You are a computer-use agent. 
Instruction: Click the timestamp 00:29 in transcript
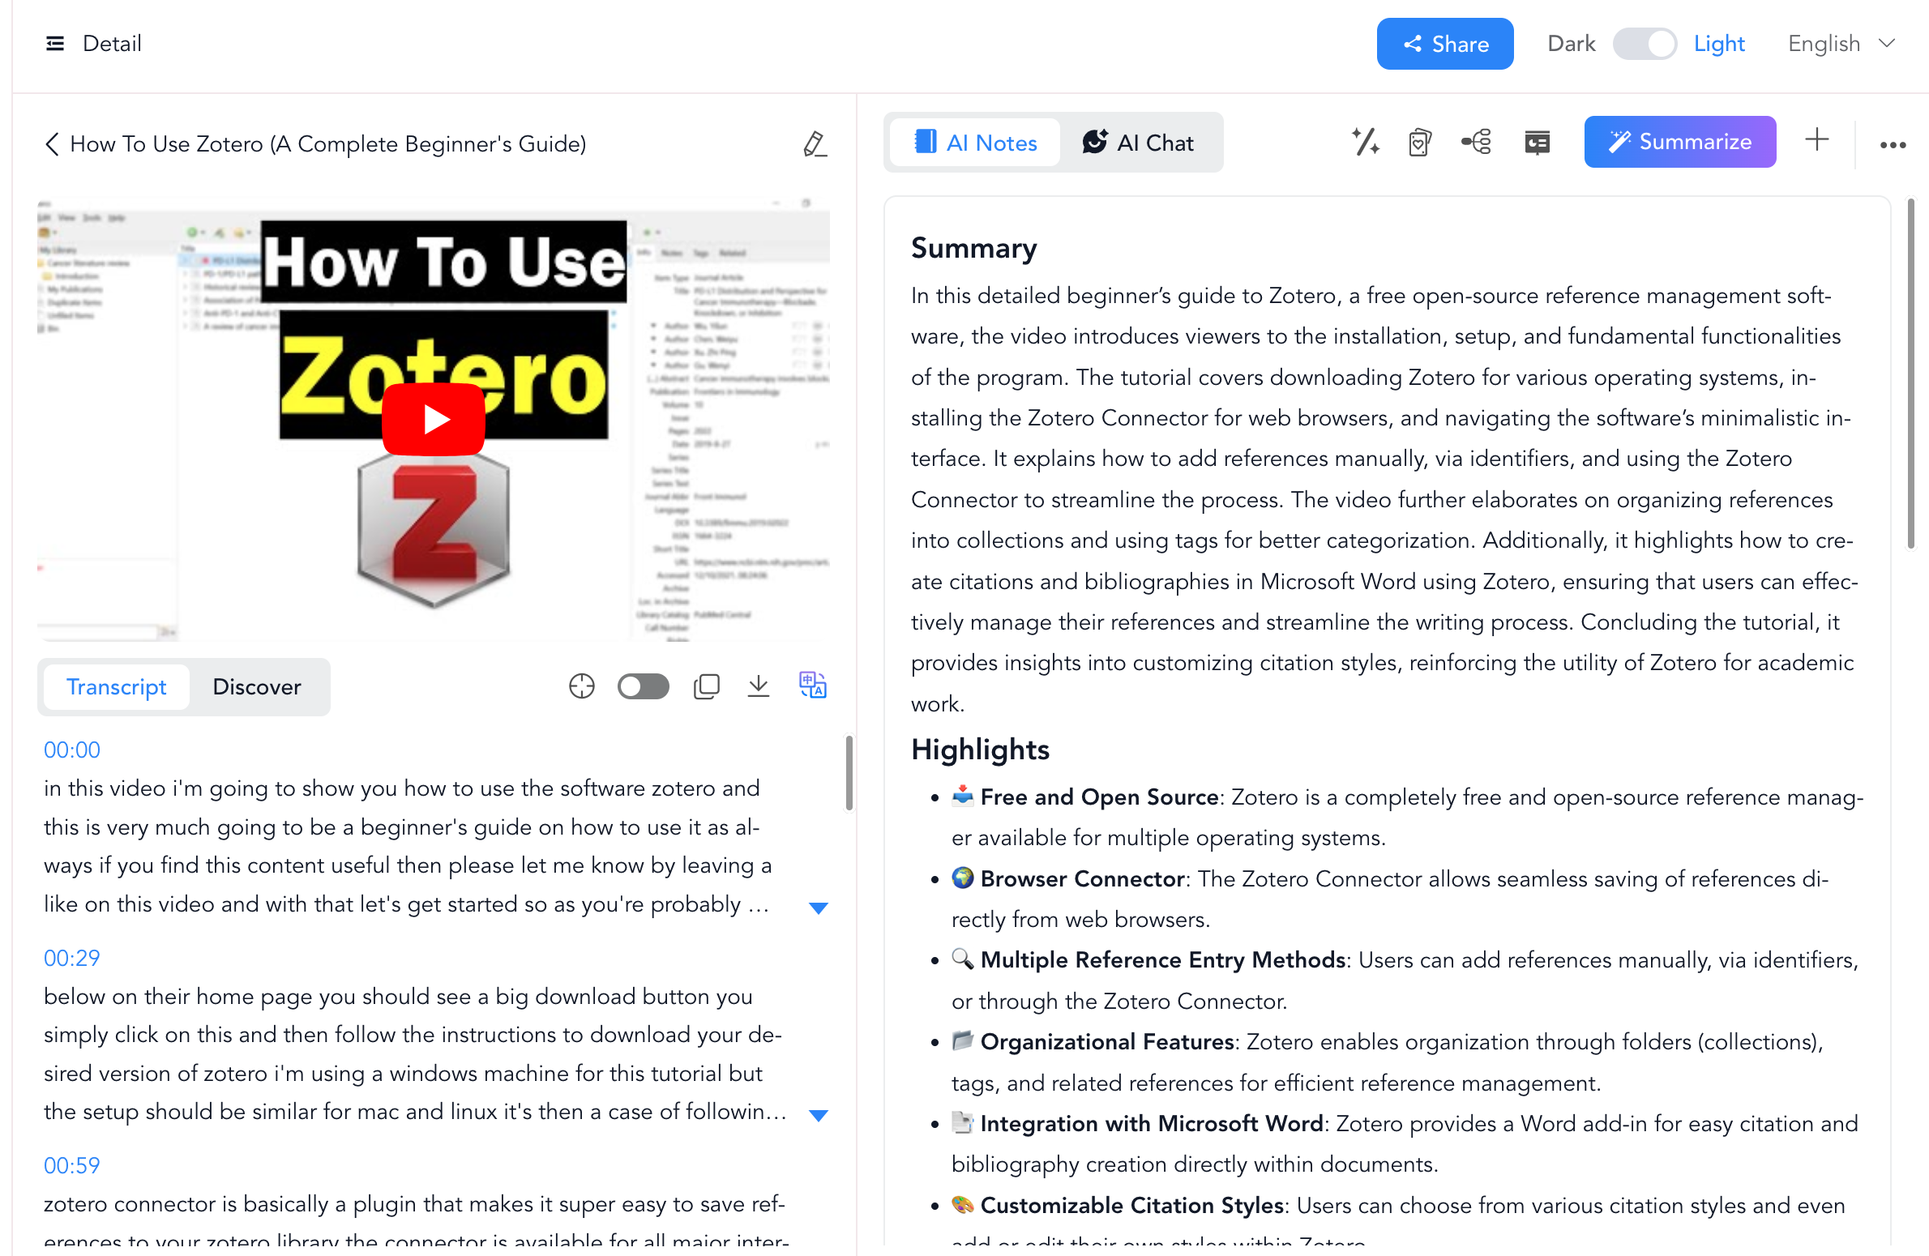tap(71, 958)
